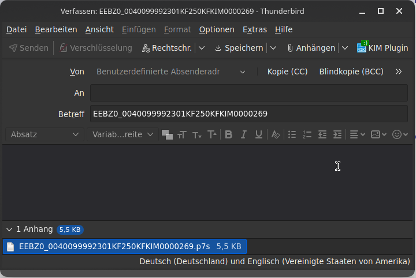Click the 5,5 KB attachment size badge
This screenshot has width=416, height=278.
[x=70, y=230]
